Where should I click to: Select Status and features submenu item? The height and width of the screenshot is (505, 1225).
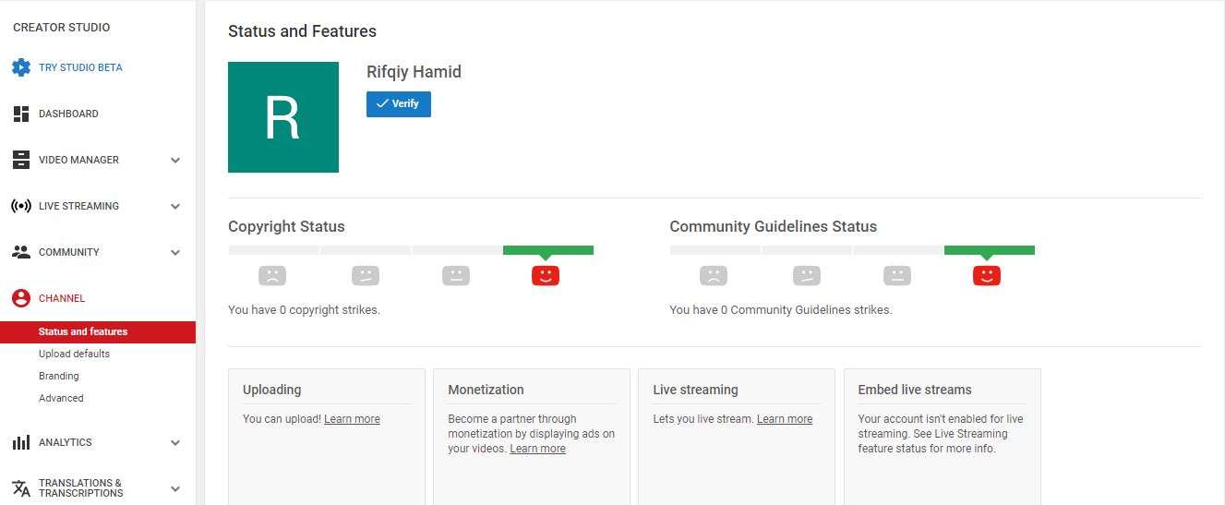(x=98, y=331)
